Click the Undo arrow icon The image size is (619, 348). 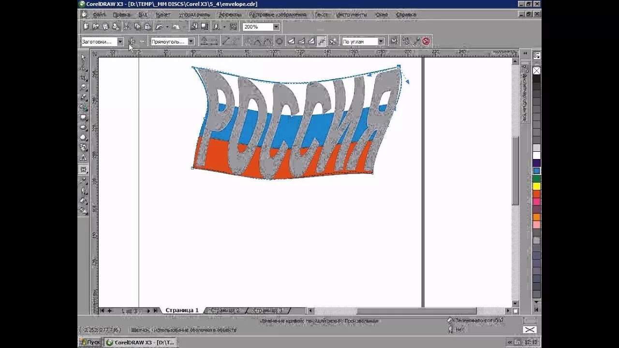[159, 27]
